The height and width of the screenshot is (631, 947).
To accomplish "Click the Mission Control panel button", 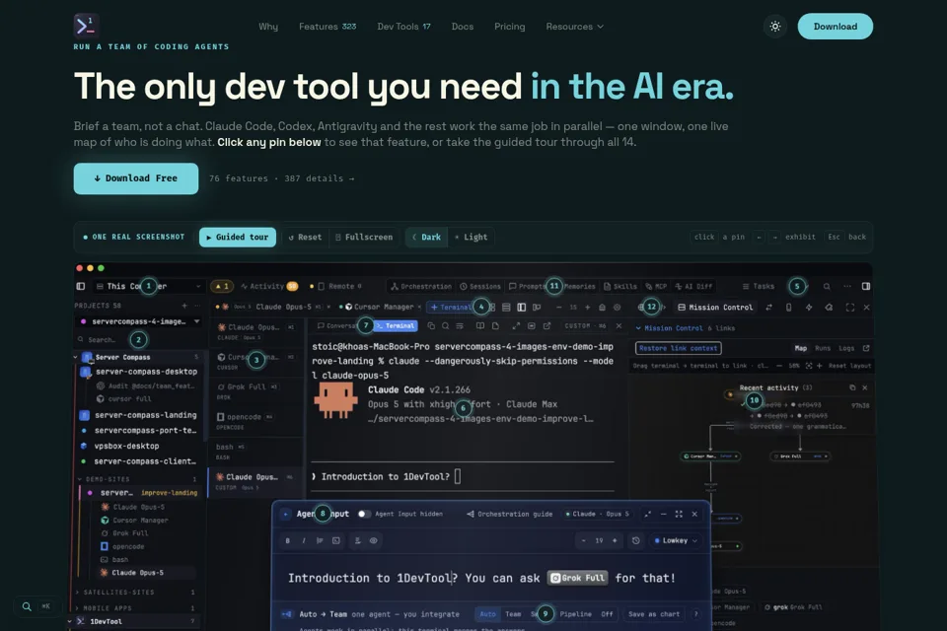I will (716, 308).
